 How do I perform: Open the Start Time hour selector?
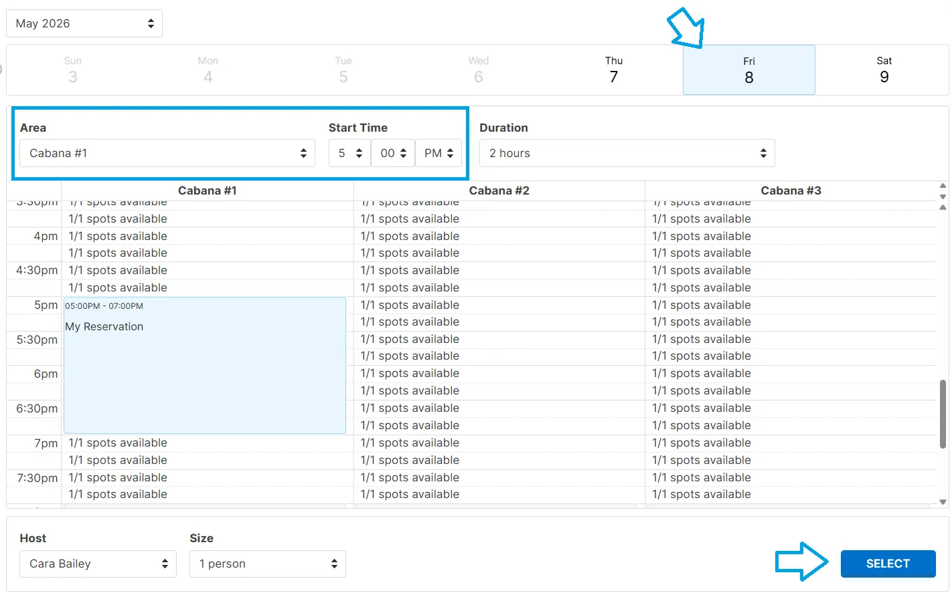(x=349, y=153)
